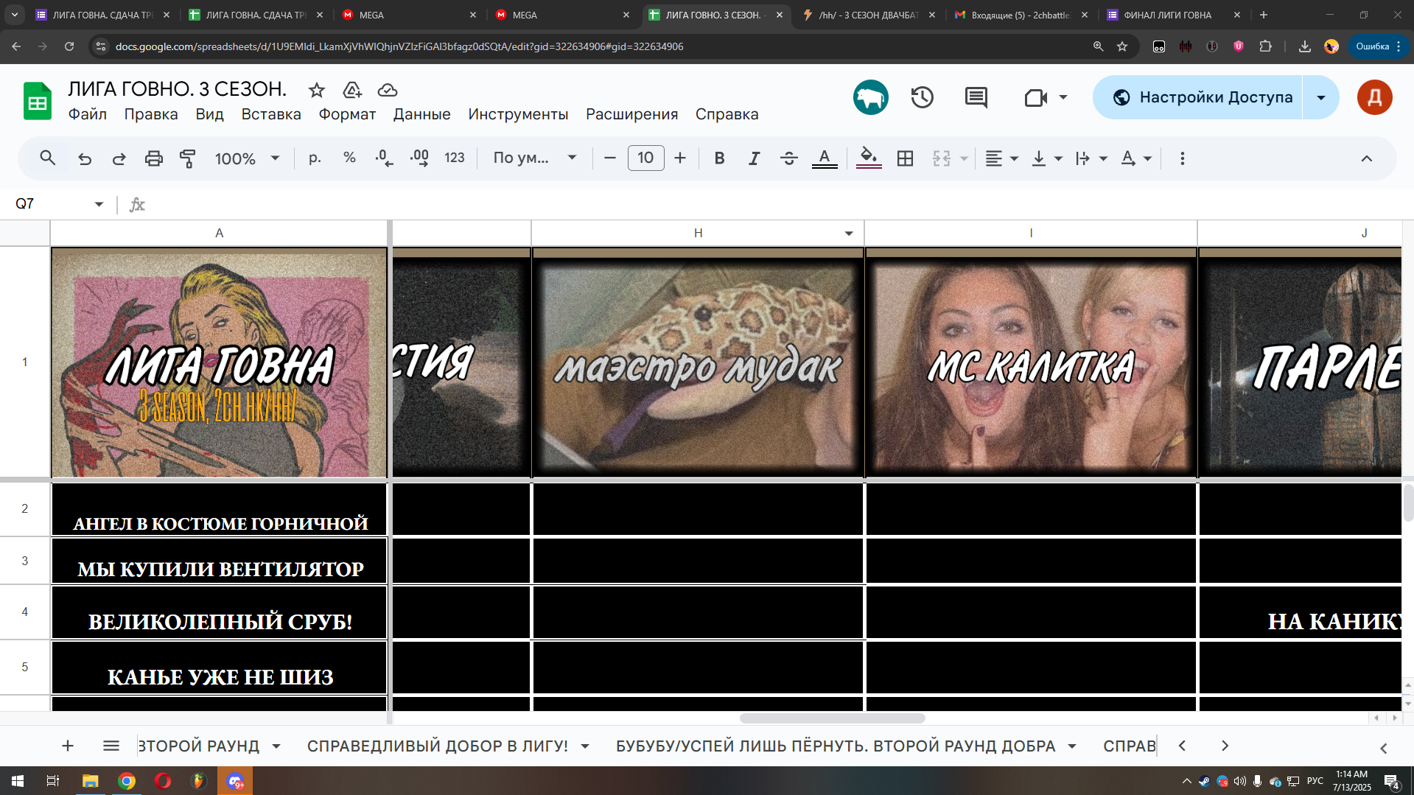Decrease font size with minus button
Viewport: 1414px width, 795px height.
pyautogui.click(x=609, y=158)
